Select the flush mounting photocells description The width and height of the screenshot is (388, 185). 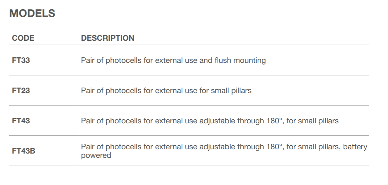click(173, 60)
